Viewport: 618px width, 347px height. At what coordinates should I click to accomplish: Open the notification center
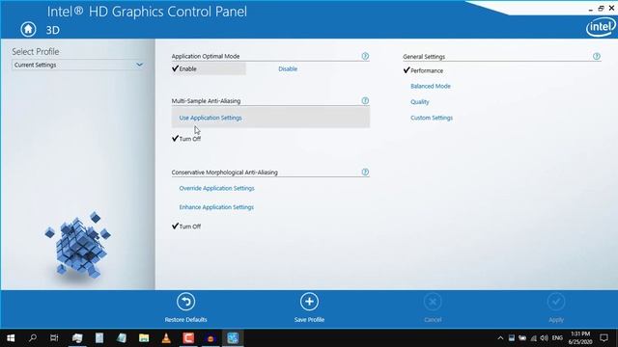(x=604, y=338)
